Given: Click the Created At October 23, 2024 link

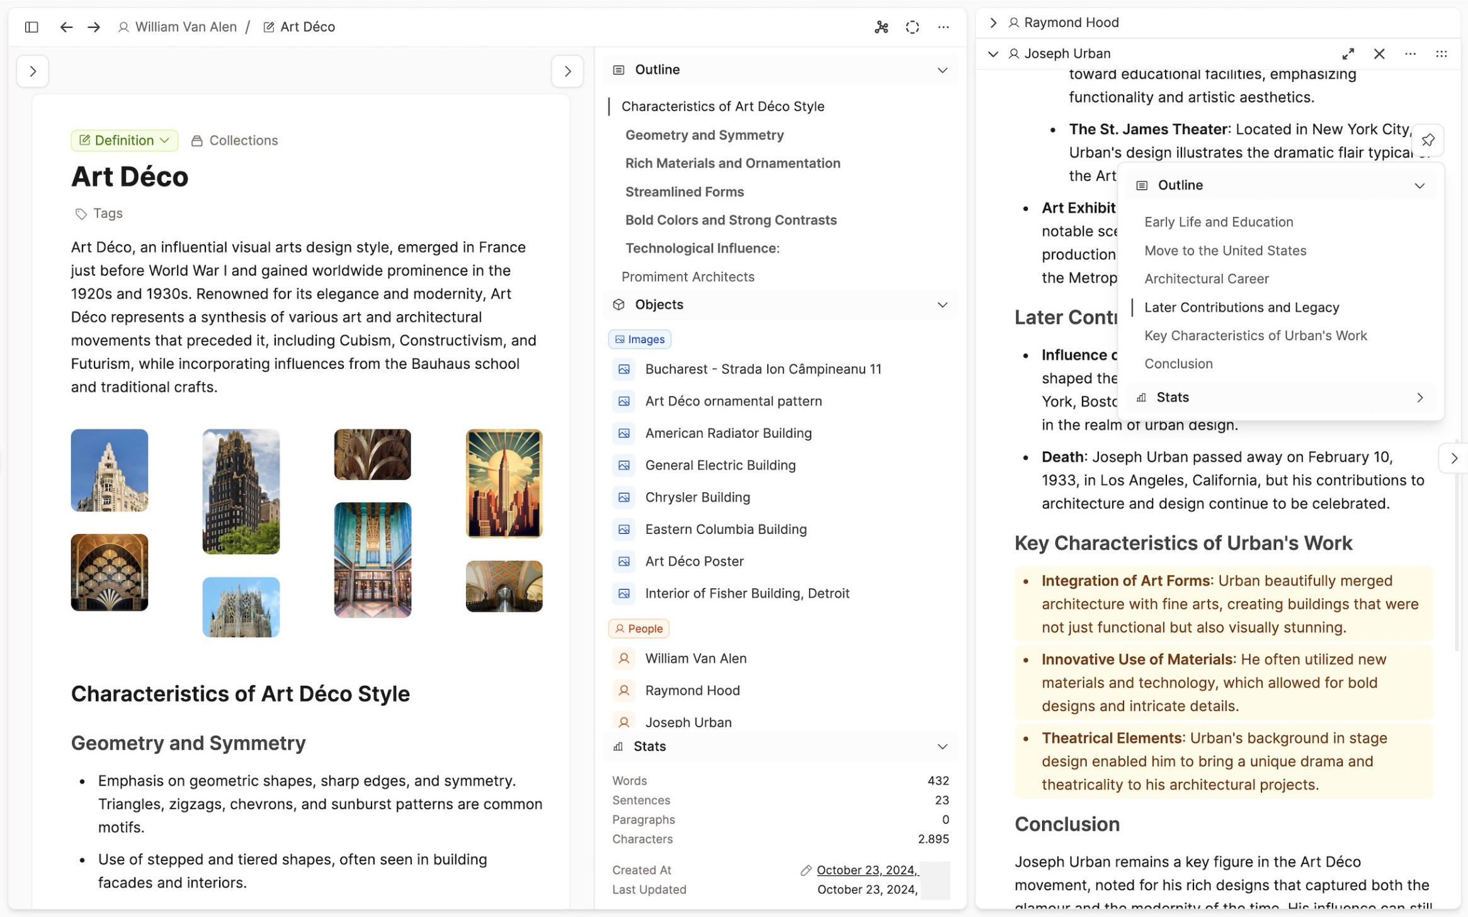Looking at the screenshot, I should tap(867, 870).
